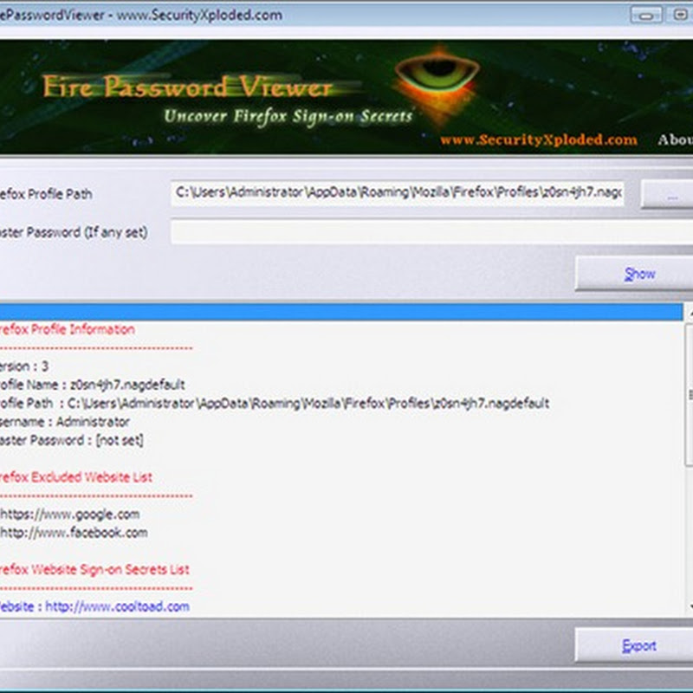This screenshot has height=693, width=693.
Task: Click the eye logo in the banner
Action: [437, 75]
